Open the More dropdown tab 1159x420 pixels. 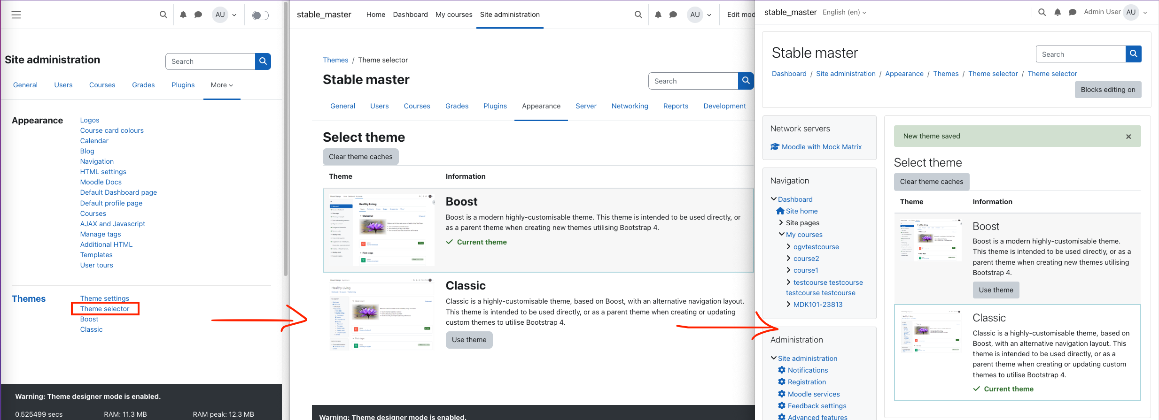(222, 85)
